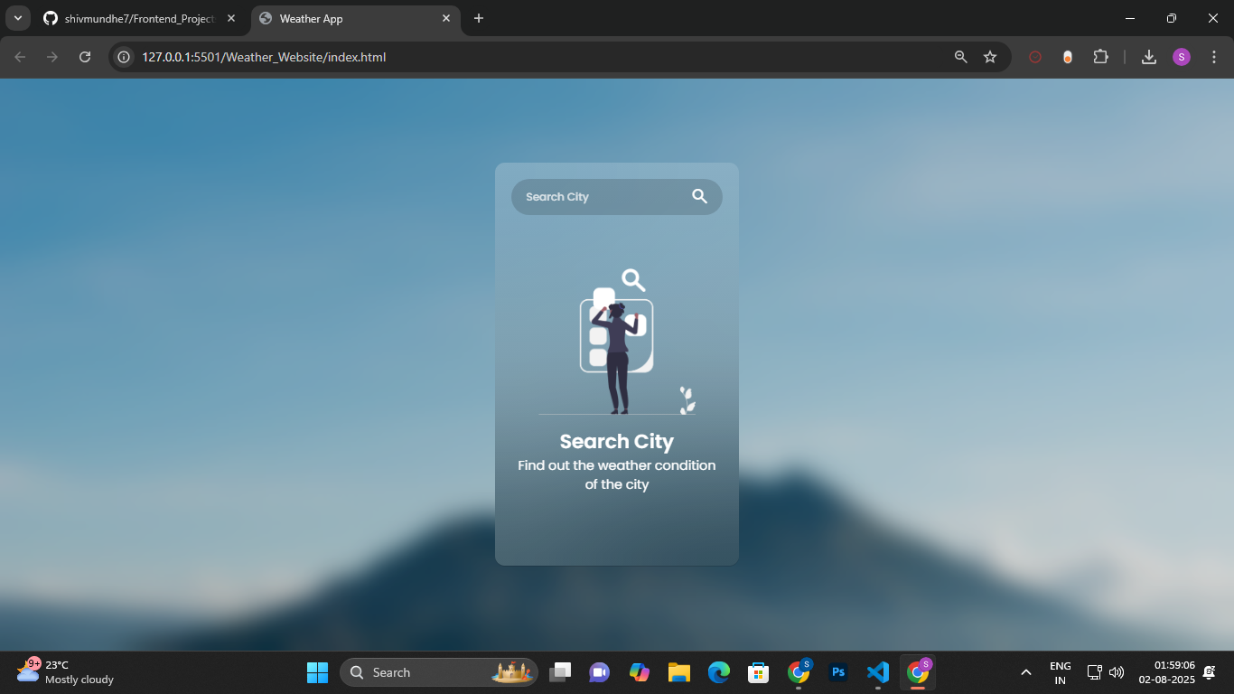Open the browser zoom magnifier icon
The image size is (1234, 694).
click(x=961, y=57)
